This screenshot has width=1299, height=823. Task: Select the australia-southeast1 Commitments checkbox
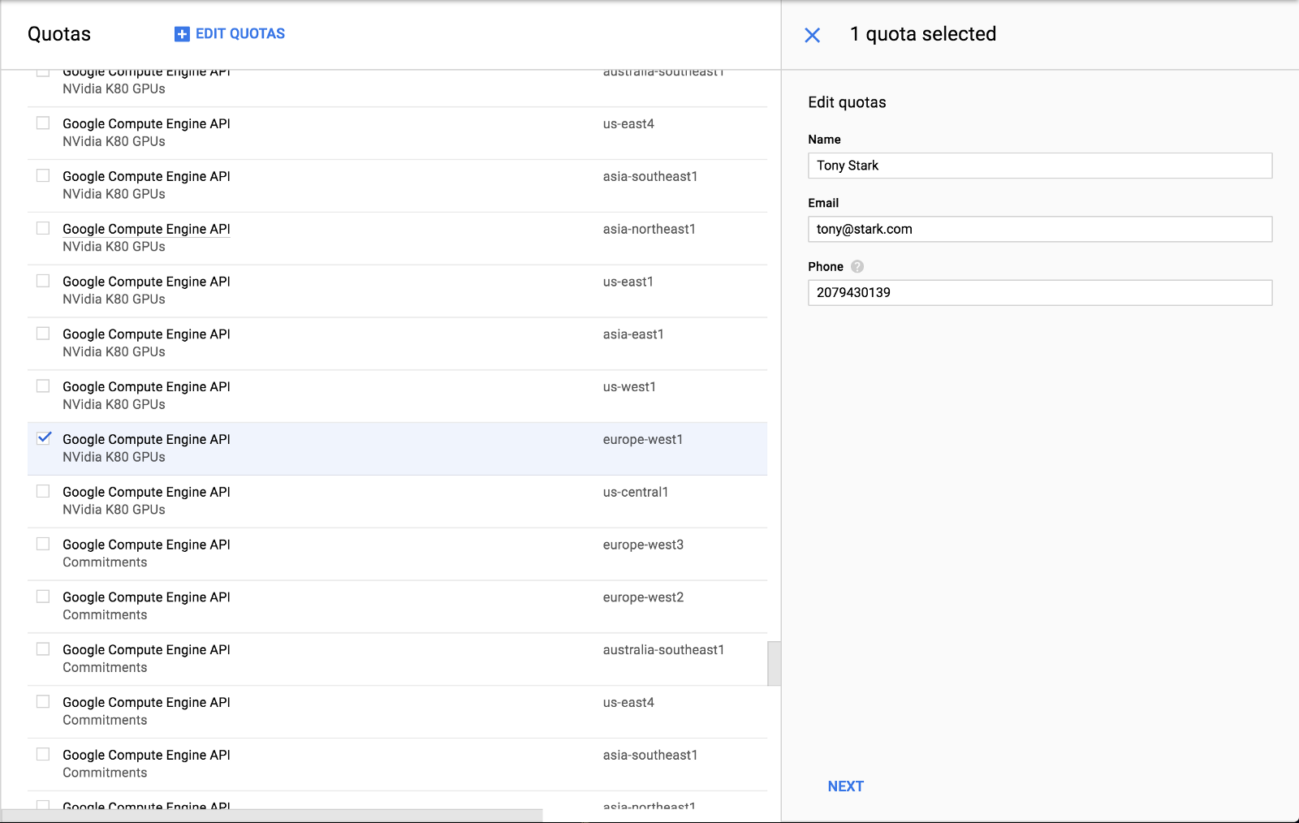pyautogui.click(x=44, y=648)
